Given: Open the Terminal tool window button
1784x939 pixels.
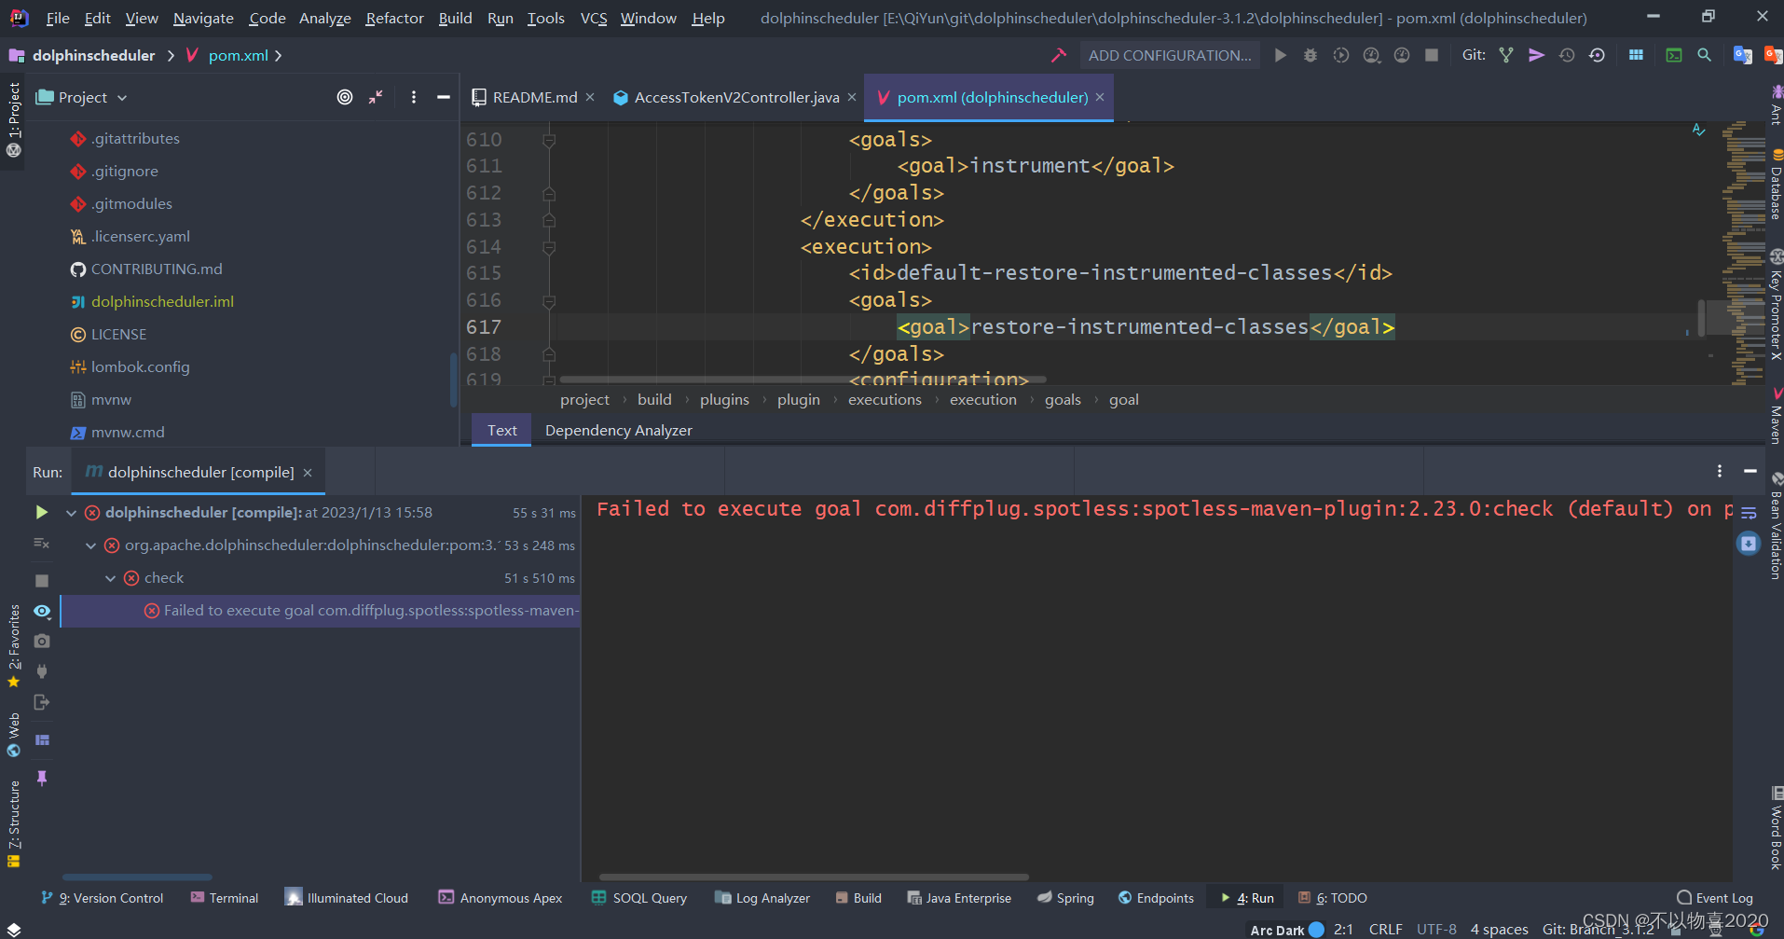Looking at the screenshot, I should (225, 898).
